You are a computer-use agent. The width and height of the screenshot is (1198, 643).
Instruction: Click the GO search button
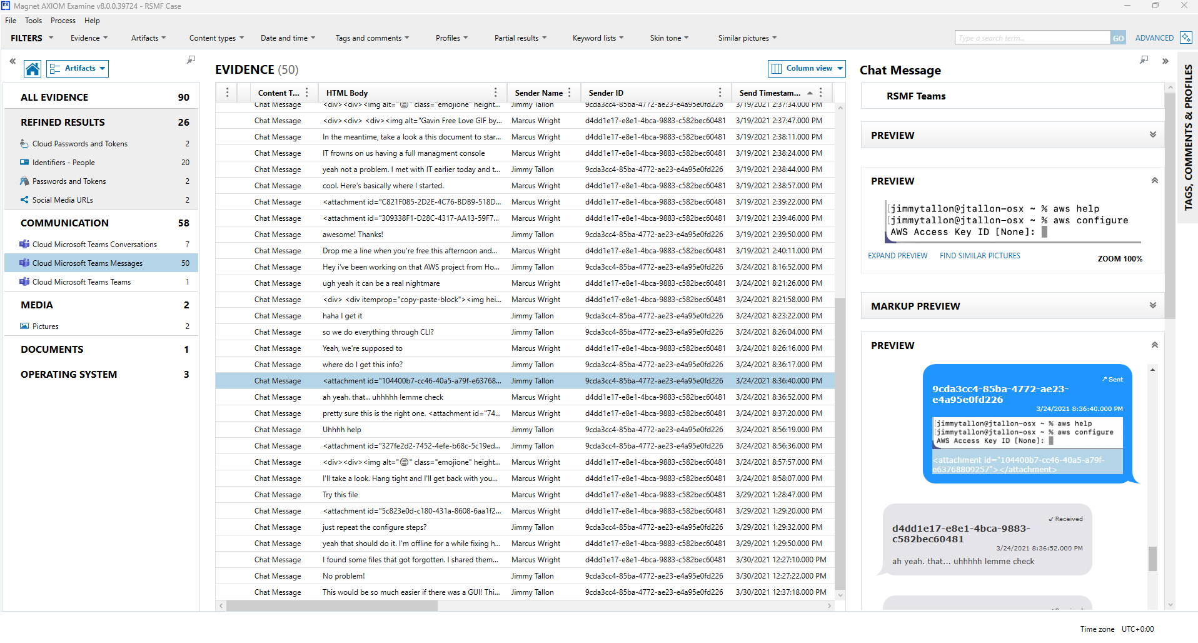tap(1117, 38)
